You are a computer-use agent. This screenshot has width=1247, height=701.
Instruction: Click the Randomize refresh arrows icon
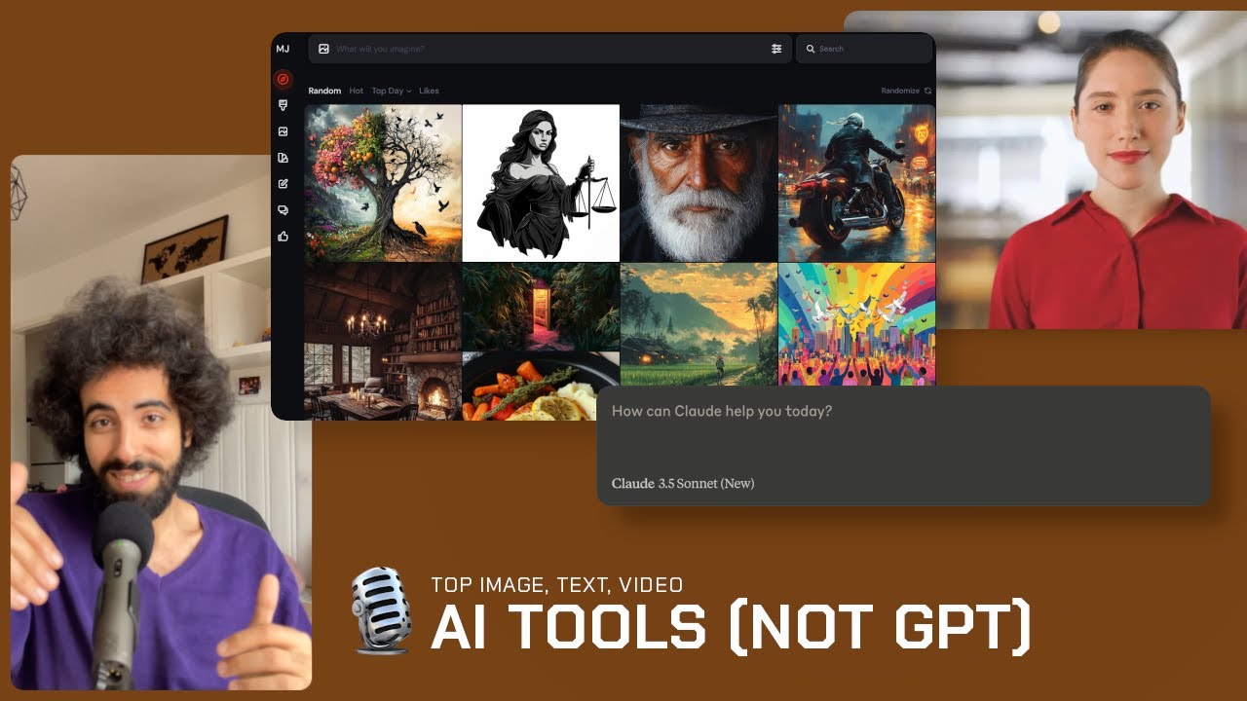(927, 91)
